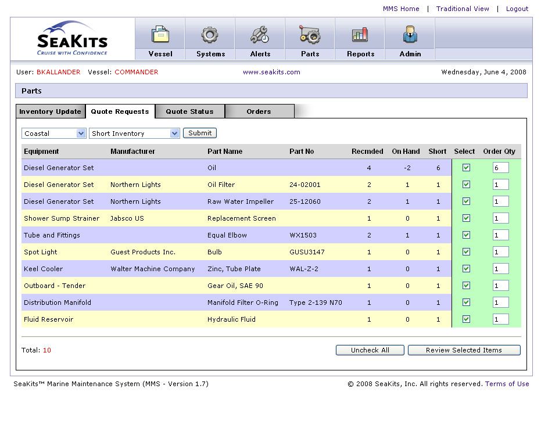Follow the Terms of Use link
The width and height of the screenshot is (541, 432).
(x=507, y=384)
